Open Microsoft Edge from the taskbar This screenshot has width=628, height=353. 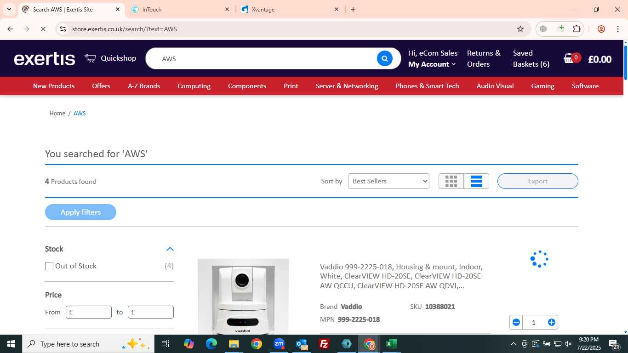(211, 344)
